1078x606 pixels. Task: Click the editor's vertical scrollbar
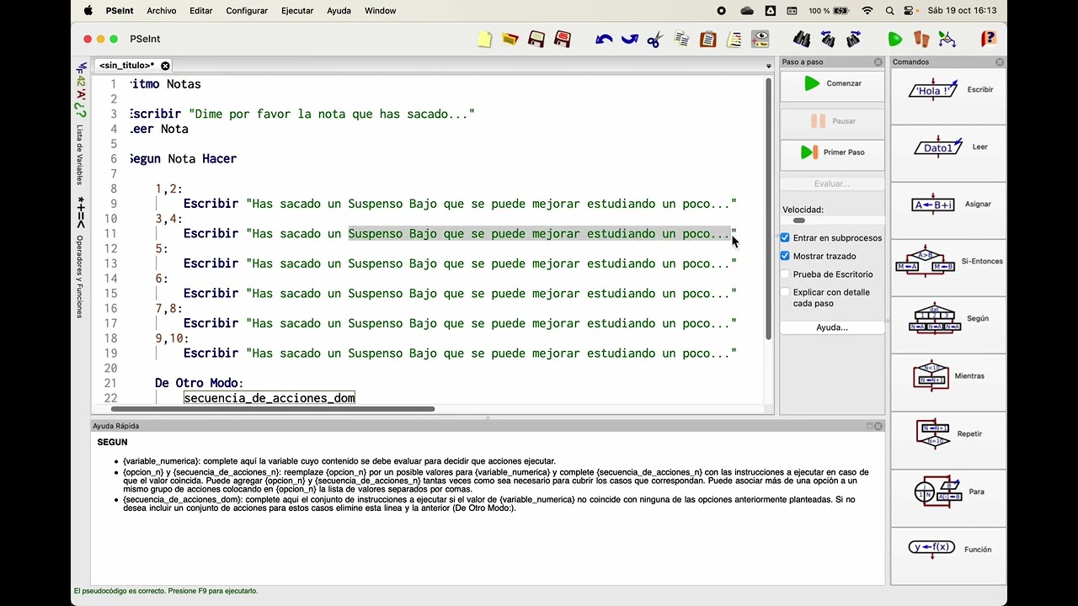click(769, 210)
